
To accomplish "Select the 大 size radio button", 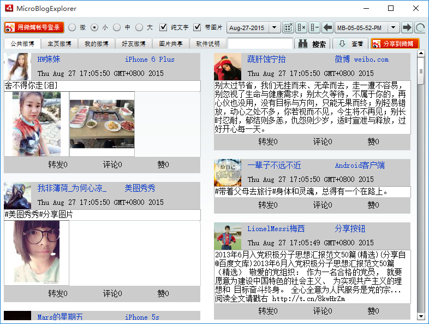I will click(139, 27).
